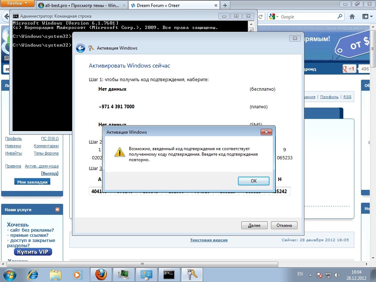Viewport: 376px width, 282px height.
Task: Open the Google search engine dropdown
Action: pyautogui.click(x=274, y=17)
